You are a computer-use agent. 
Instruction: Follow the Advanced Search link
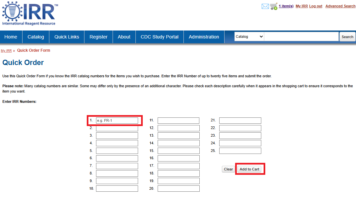pos(340,6)
